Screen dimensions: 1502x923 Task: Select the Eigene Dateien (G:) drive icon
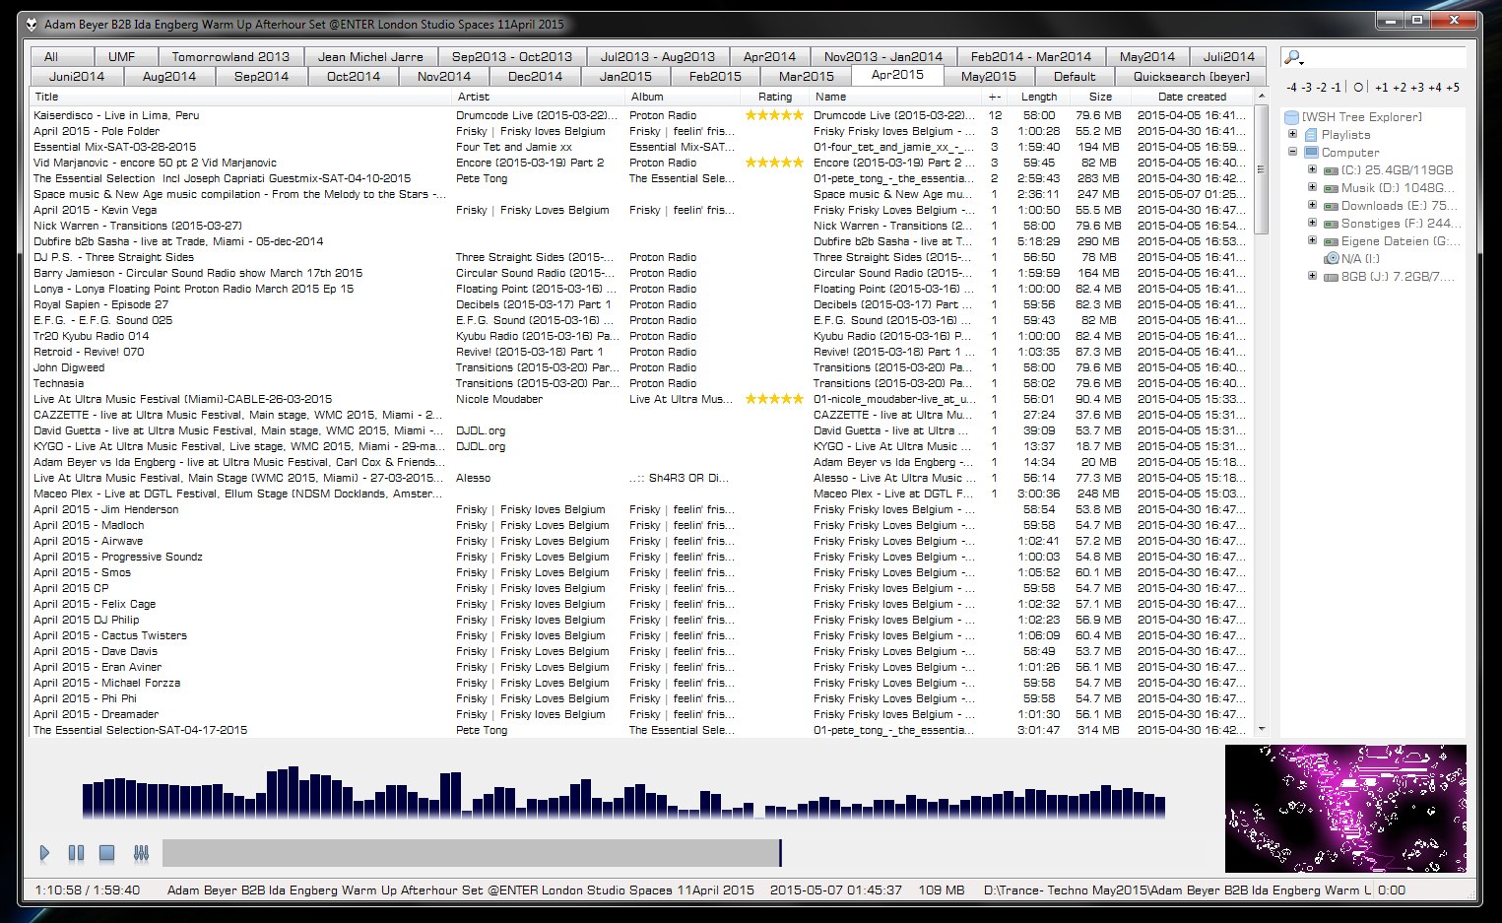pos(1331,241)
